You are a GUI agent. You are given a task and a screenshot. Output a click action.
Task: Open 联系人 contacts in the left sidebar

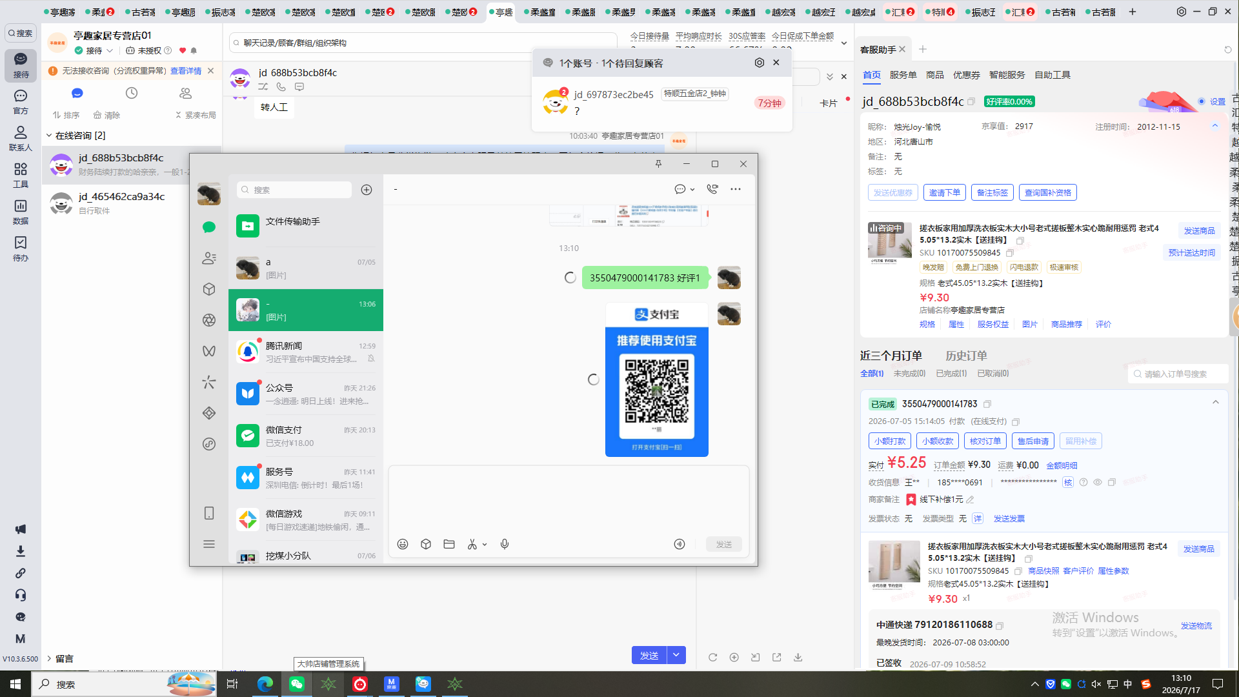[x=21, y=138]
